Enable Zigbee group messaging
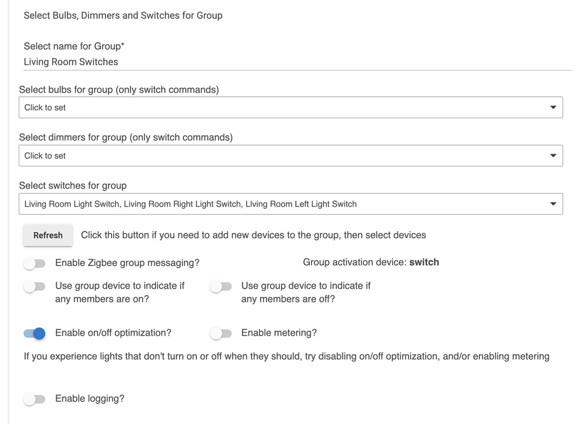This screenshot has height=424, width=580. pyautogui.click(x=35, y=263)
